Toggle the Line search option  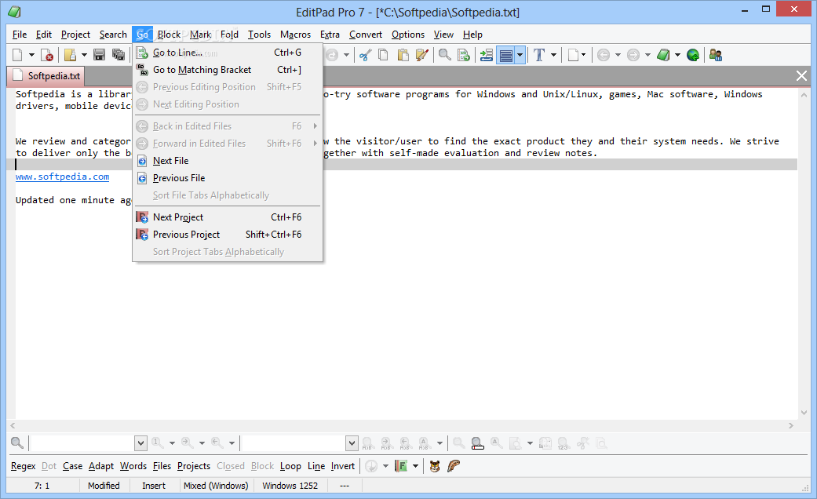point(316,466)
